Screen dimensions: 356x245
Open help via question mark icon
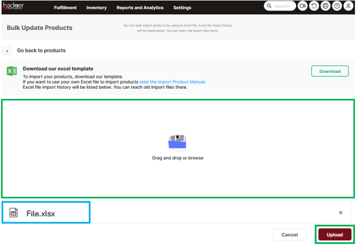(x=336, y=6)
